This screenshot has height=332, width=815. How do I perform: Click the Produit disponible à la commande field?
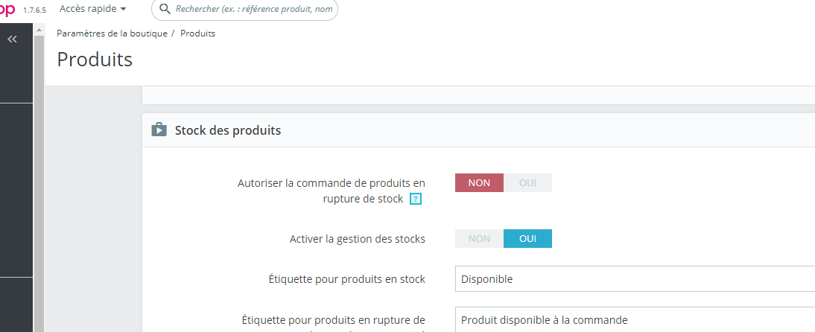[635, 319]
